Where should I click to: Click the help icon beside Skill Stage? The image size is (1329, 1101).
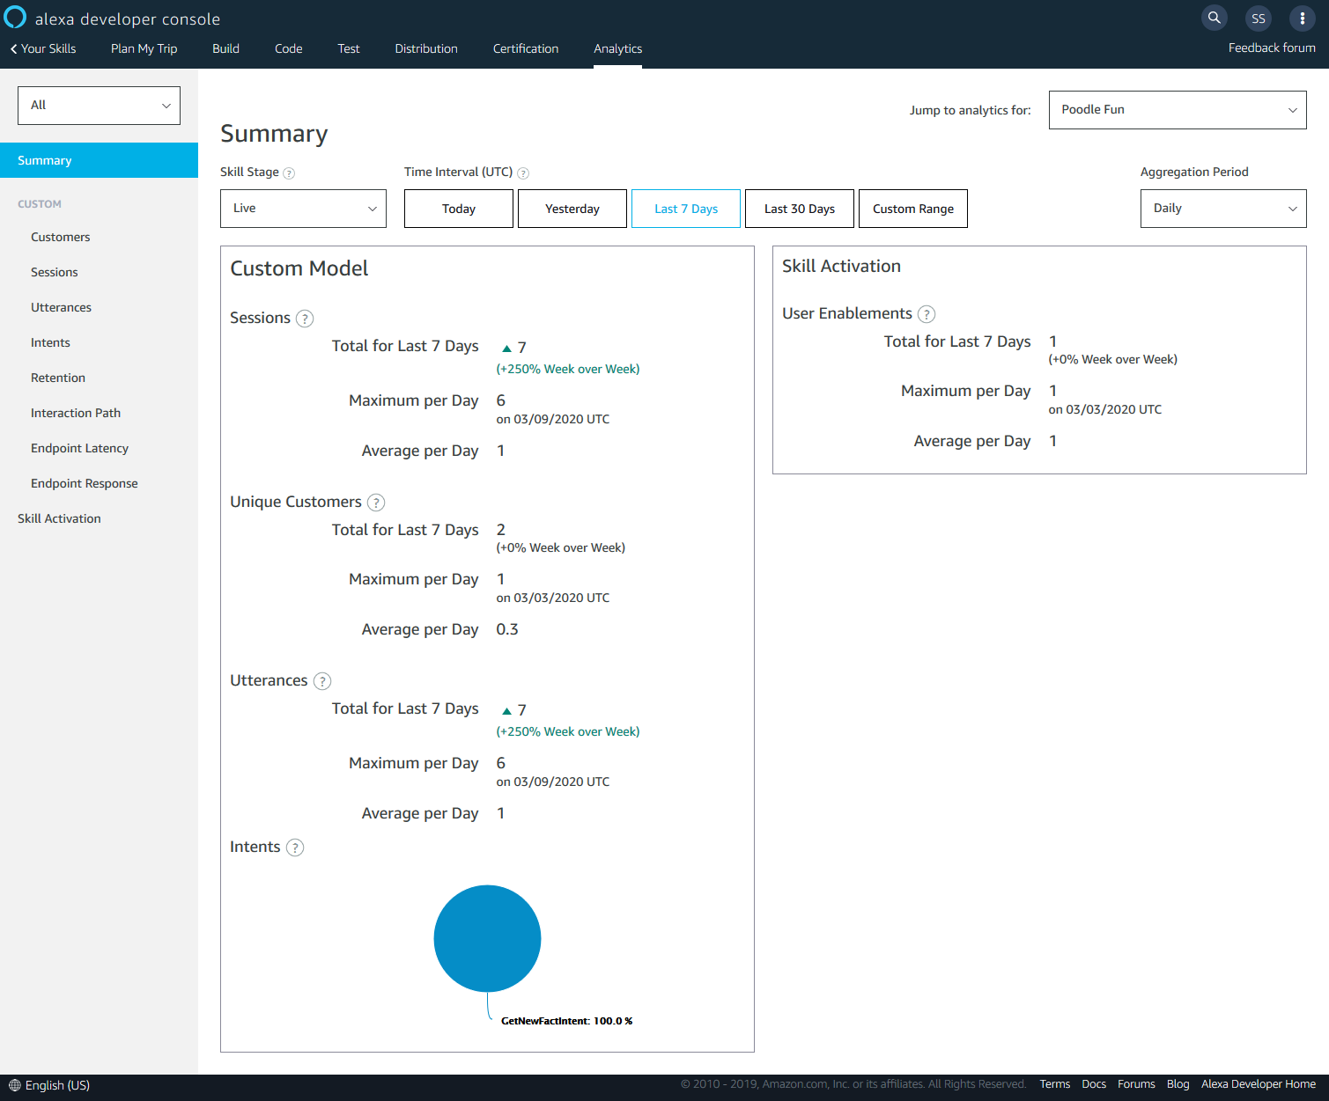289,173
